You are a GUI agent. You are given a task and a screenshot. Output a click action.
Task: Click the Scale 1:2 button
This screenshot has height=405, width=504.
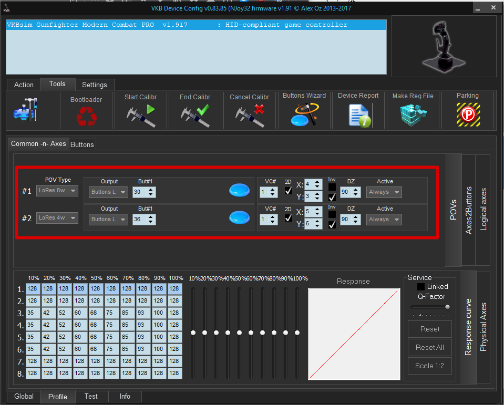(430, 366)
